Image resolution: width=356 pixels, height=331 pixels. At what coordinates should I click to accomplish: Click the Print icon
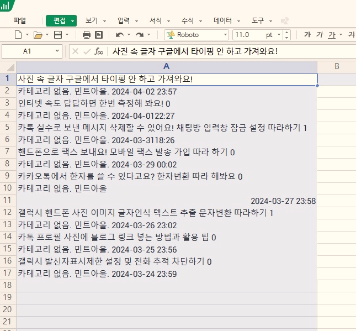pyautogui.click(x=87, y=35)
